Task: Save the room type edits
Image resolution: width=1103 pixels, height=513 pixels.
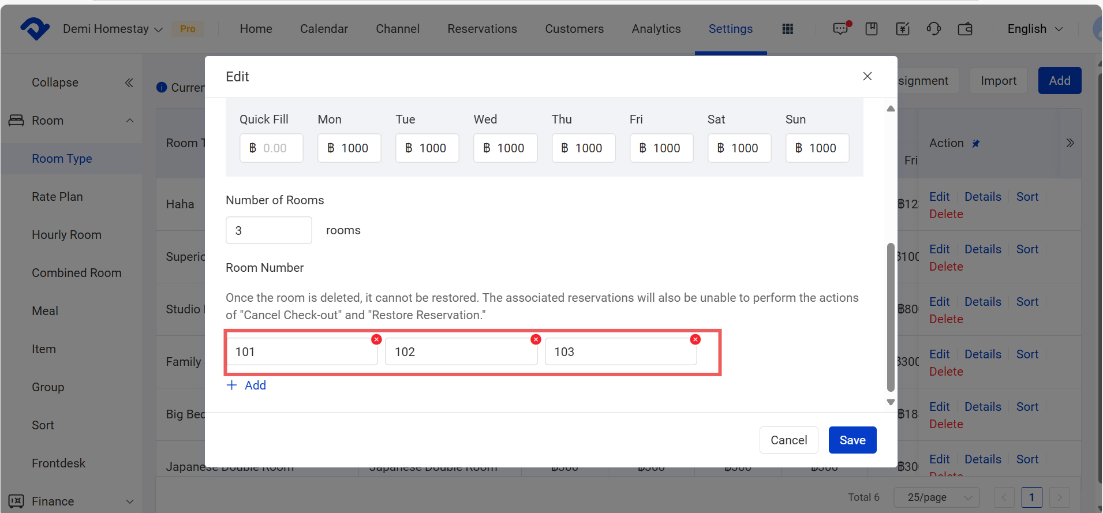Action: 852,440
